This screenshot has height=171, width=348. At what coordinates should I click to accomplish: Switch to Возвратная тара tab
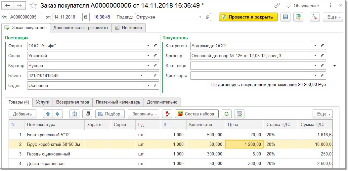[x=72, y=102]
